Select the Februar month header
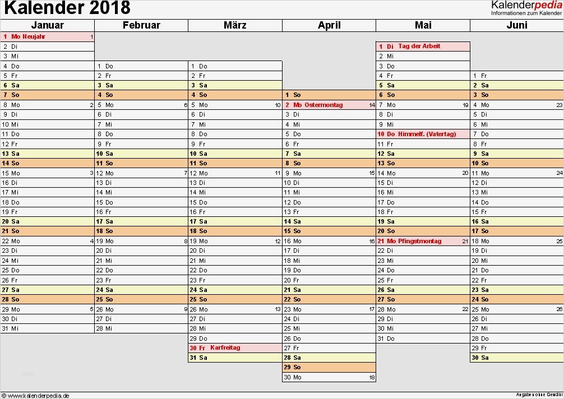This screenshot has width=564, height=399. click(x=141, y=25)
